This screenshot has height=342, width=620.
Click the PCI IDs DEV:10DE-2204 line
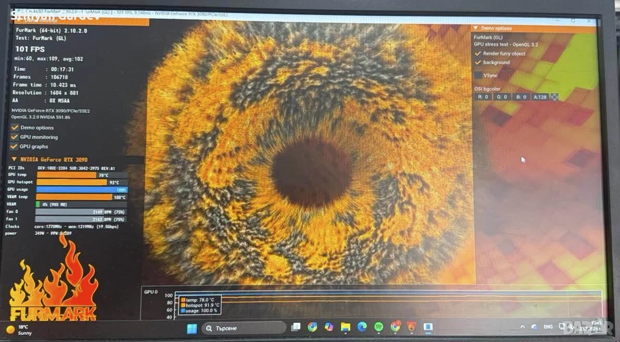(x=61, y=168)
